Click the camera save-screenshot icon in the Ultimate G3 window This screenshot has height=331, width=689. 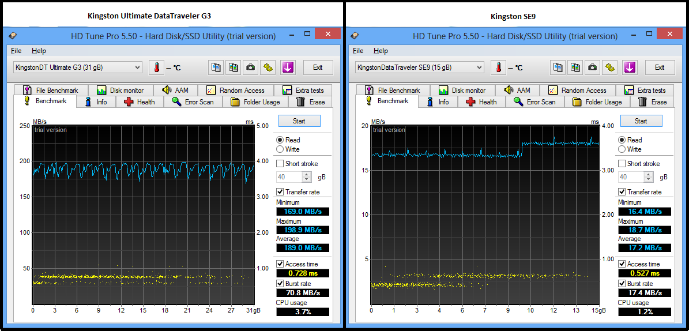pyautogui.click(x=250, y=67)
